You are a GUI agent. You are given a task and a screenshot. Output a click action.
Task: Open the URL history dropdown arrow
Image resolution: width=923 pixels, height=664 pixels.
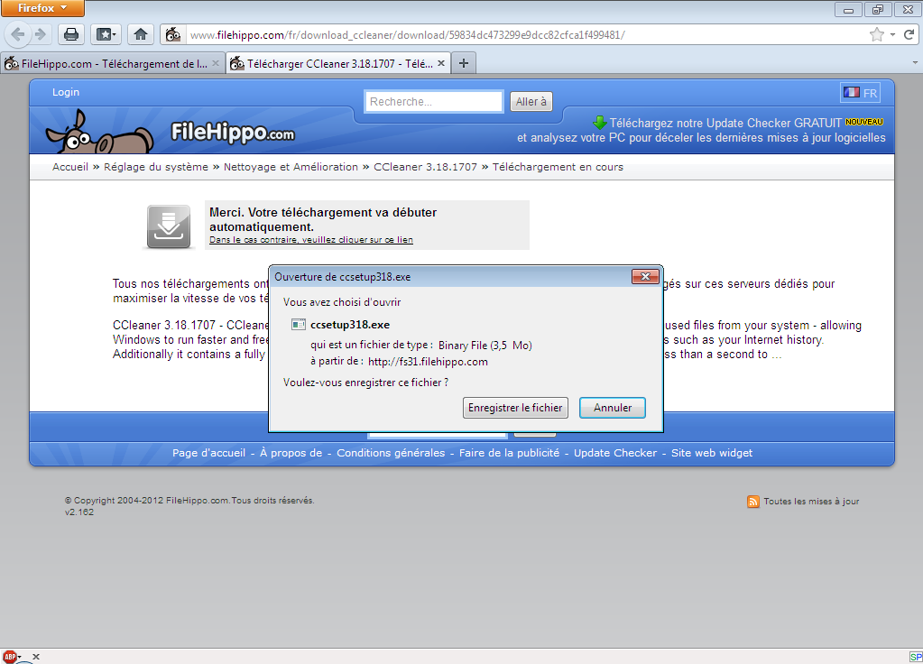pyautogui.click(x=892, y=34)
